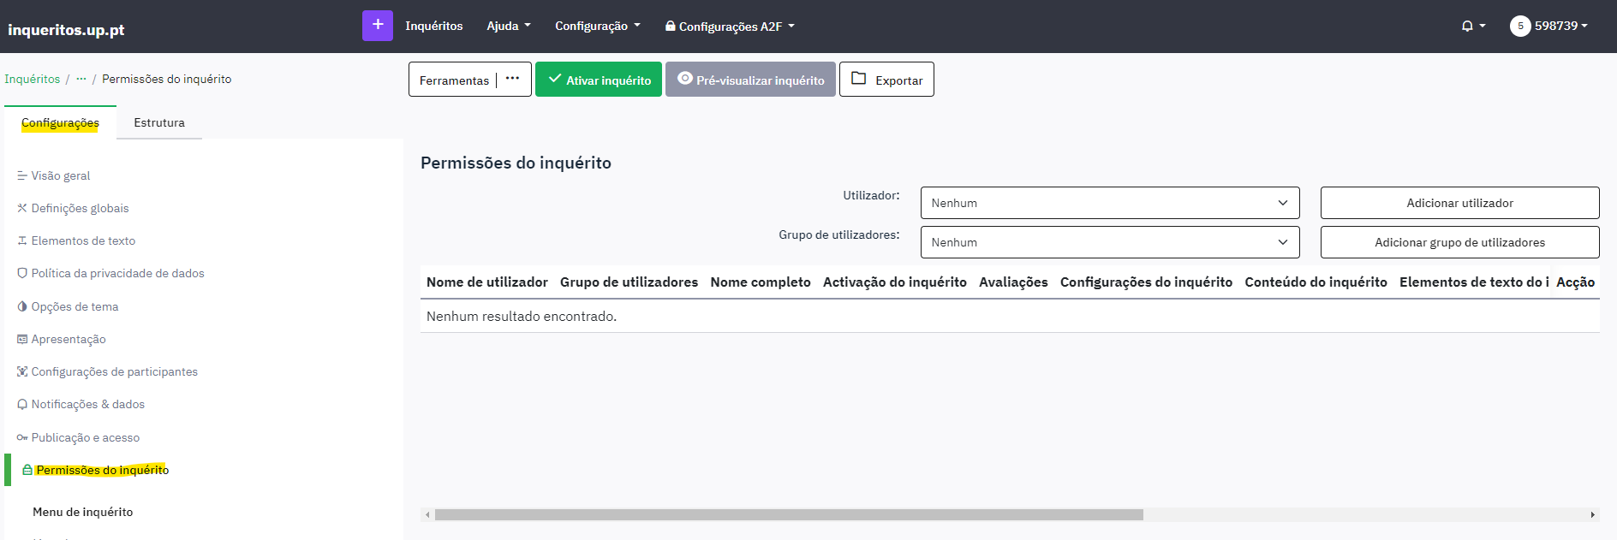Screen dimensions: 1617x540
Task: Click the horizontal scrollbar under the table
Action: point(788,515)
